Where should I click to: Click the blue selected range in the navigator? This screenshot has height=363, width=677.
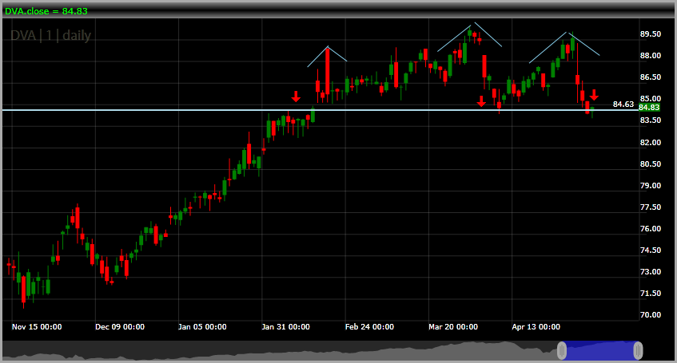[599, 350]
